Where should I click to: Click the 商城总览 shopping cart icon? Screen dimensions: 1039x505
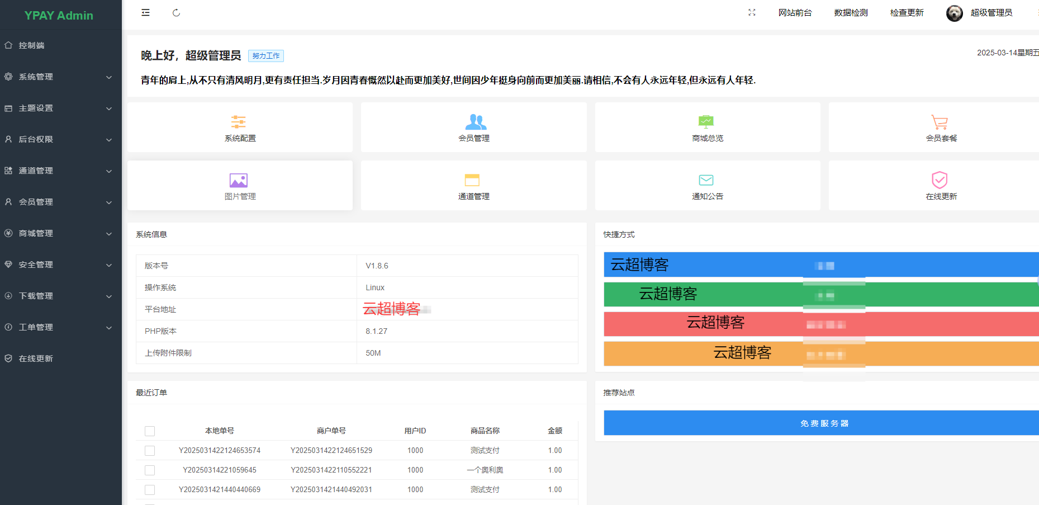pyautogui.click(x=706, y=121)
